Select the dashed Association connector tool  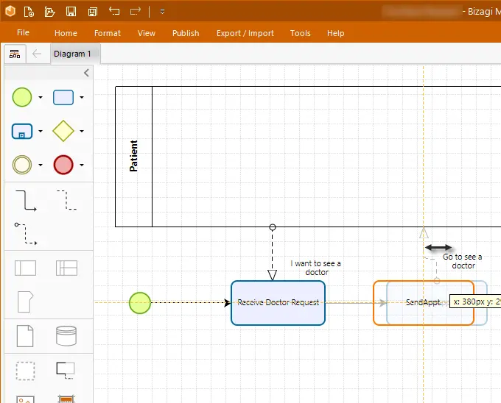click(x=66, y=200)
